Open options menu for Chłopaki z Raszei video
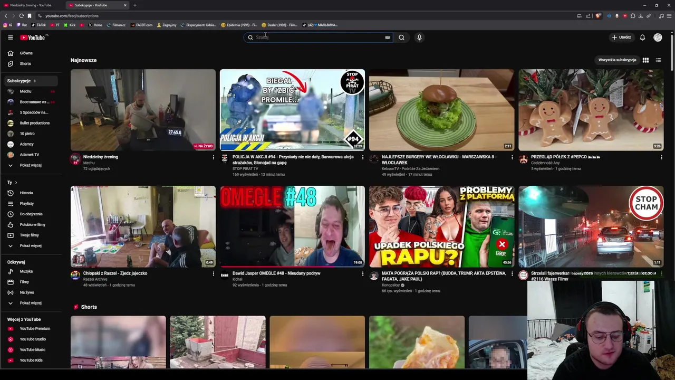Screen dimensions: 675x380 (x=213, y=274)
